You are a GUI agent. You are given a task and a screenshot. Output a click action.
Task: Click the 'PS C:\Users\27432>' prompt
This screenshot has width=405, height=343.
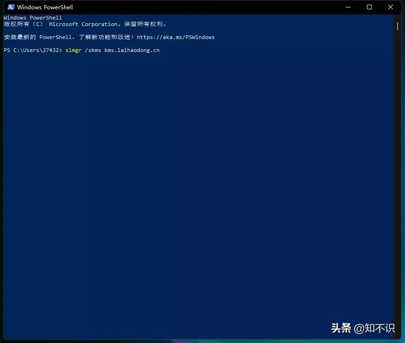(33, 50)
